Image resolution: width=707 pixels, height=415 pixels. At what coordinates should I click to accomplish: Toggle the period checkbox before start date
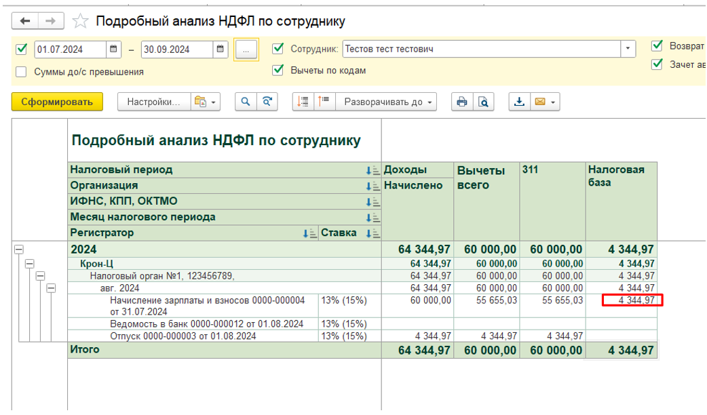coord(22,49)
